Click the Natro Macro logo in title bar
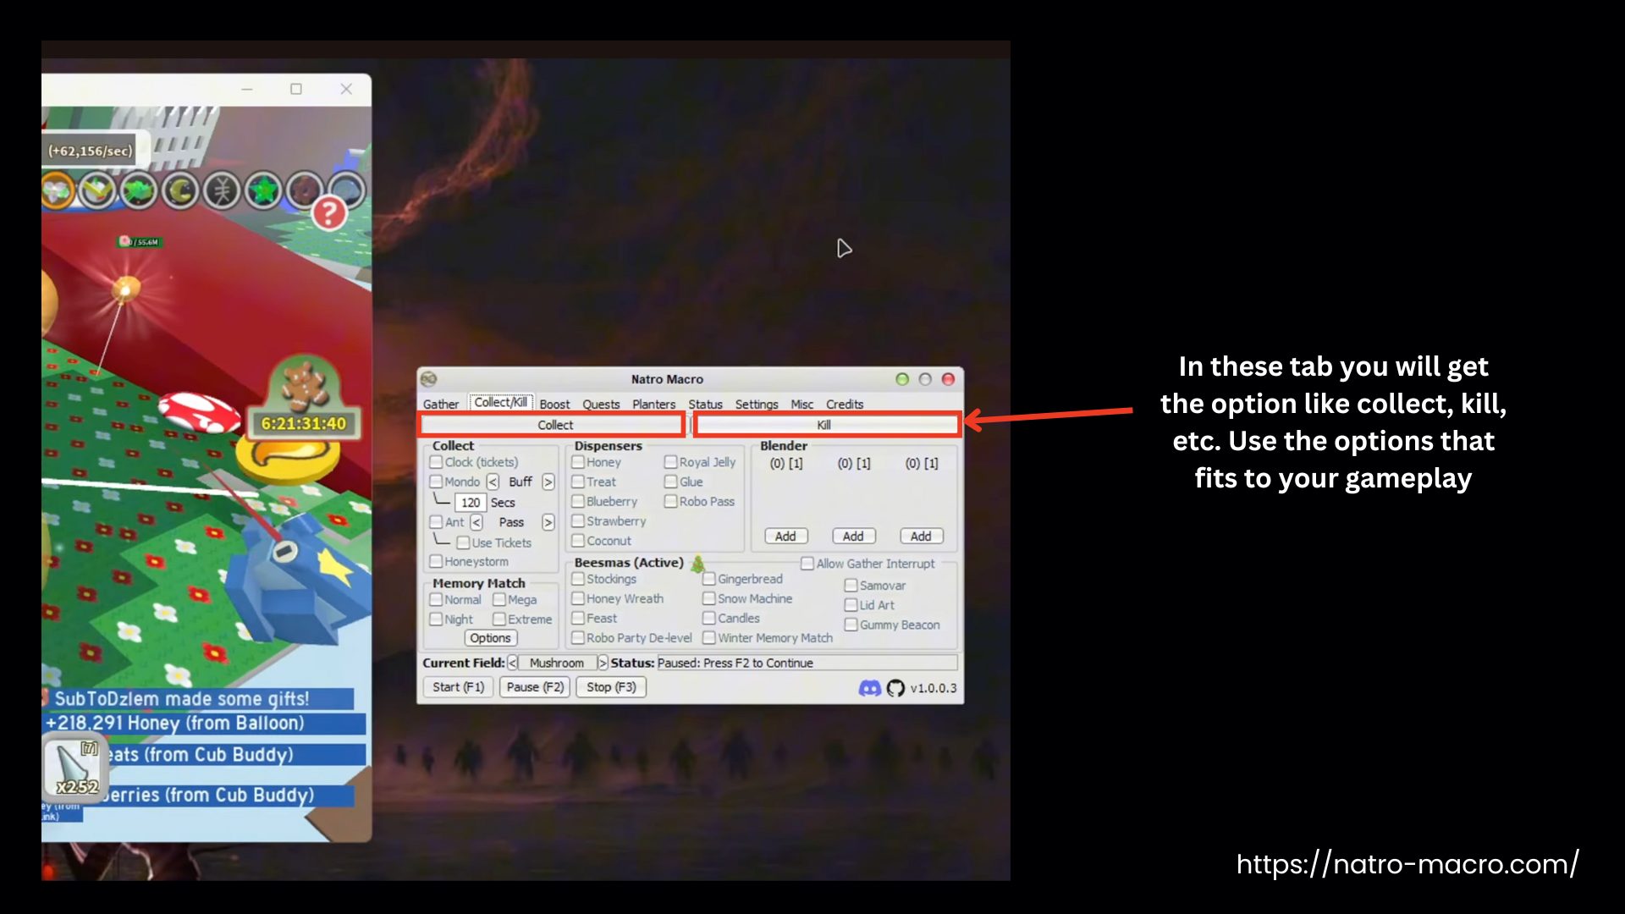The height and width of the screenshot is (914, 1625). [429, 379]
